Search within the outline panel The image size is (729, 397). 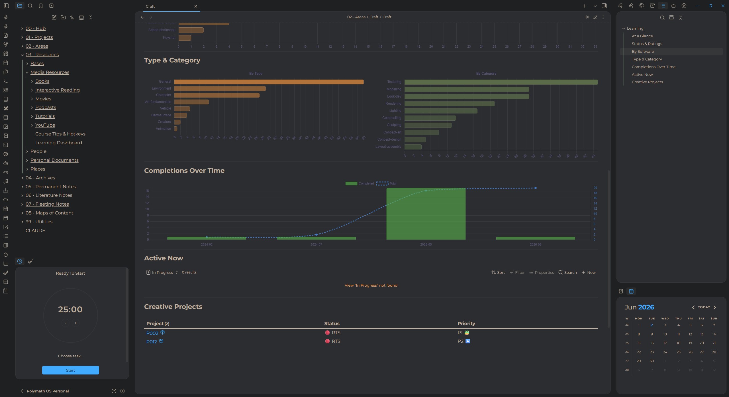[x=662, y=18]
